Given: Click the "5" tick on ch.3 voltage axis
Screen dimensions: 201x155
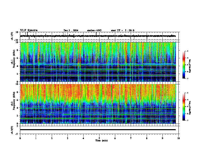Looking at the screenshot, I should [18, 126].
